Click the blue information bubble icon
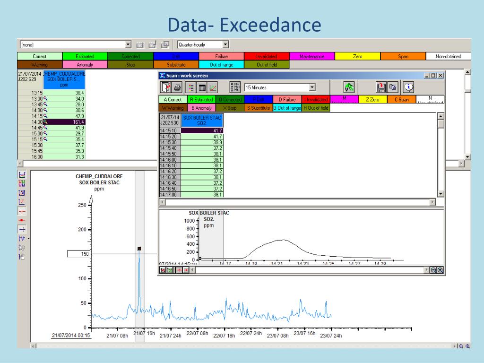484x363 pixels. point(409,87)
